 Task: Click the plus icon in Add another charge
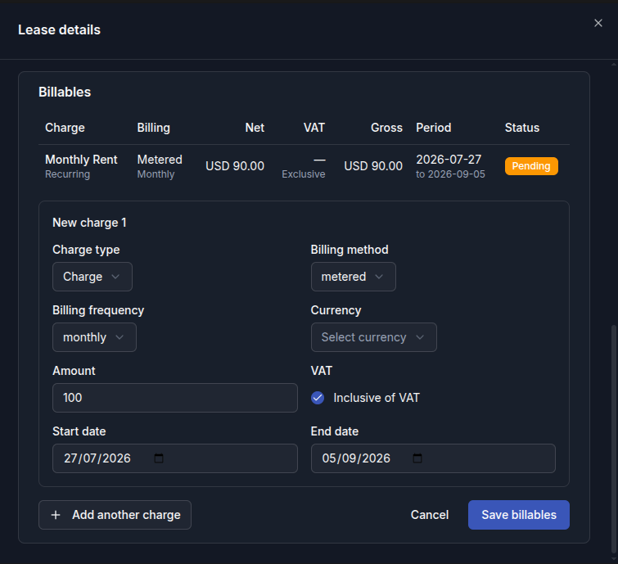point(56,515)
